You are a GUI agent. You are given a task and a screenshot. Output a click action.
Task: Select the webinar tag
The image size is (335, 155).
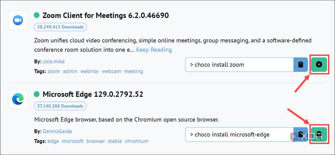coord(89,71)
